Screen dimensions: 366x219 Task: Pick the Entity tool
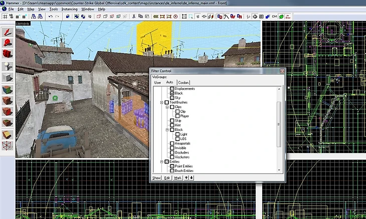tap(8, 65)
